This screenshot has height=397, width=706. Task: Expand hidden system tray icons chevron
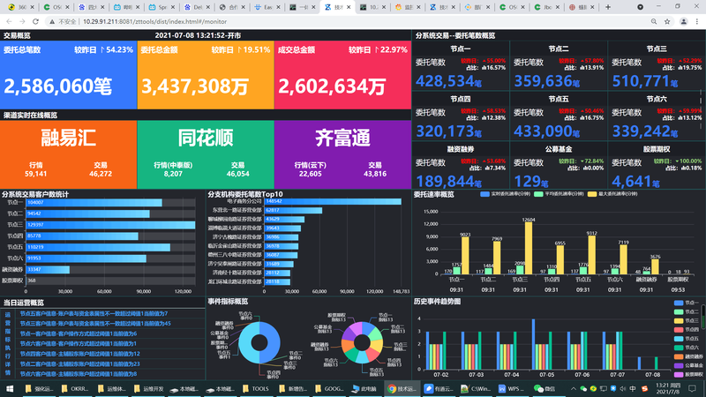[573, 388]
